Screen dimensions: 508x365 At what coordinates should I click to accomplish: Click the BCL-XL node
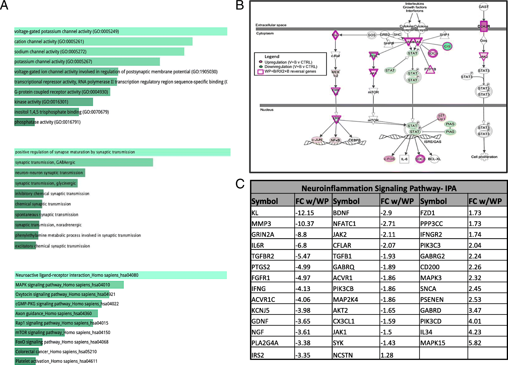point(434,159)
